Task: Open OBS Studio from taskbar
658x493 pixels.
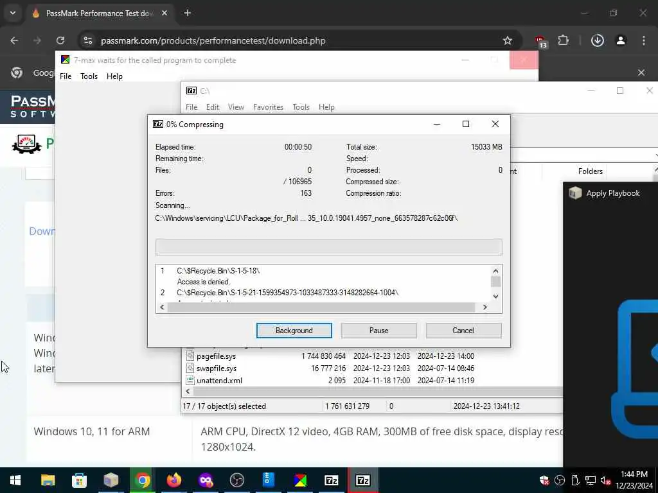Action: (236, 480)
